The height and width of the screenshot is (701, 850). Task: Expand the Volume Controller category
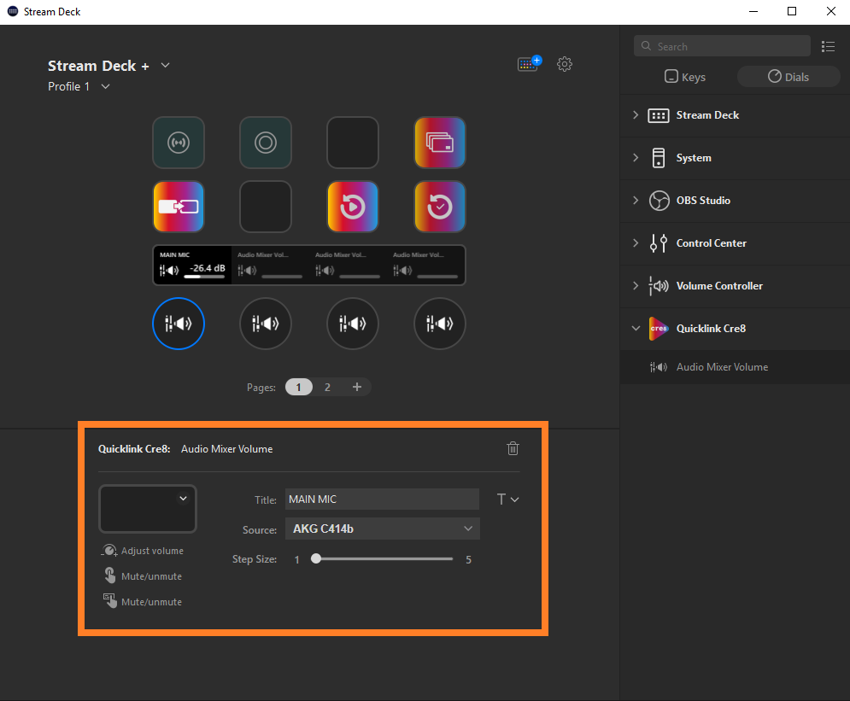pos(636,286)
